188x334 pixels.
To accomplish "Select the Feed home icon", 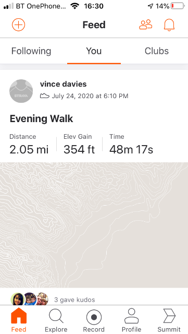I will pyautogui.click(x=19, y=316).
